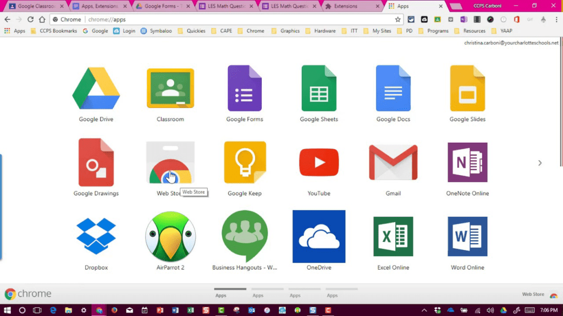Open OneNote Online
The width and height of the screenshot is (563, 316).
pyautogui.click(x=467, y=162)
